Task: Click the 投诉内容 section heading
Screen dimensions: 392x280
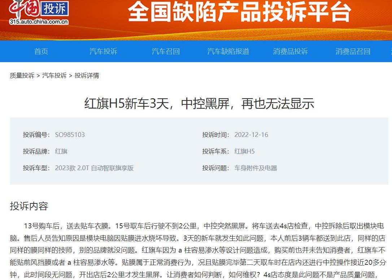Action: pos(29,206)
